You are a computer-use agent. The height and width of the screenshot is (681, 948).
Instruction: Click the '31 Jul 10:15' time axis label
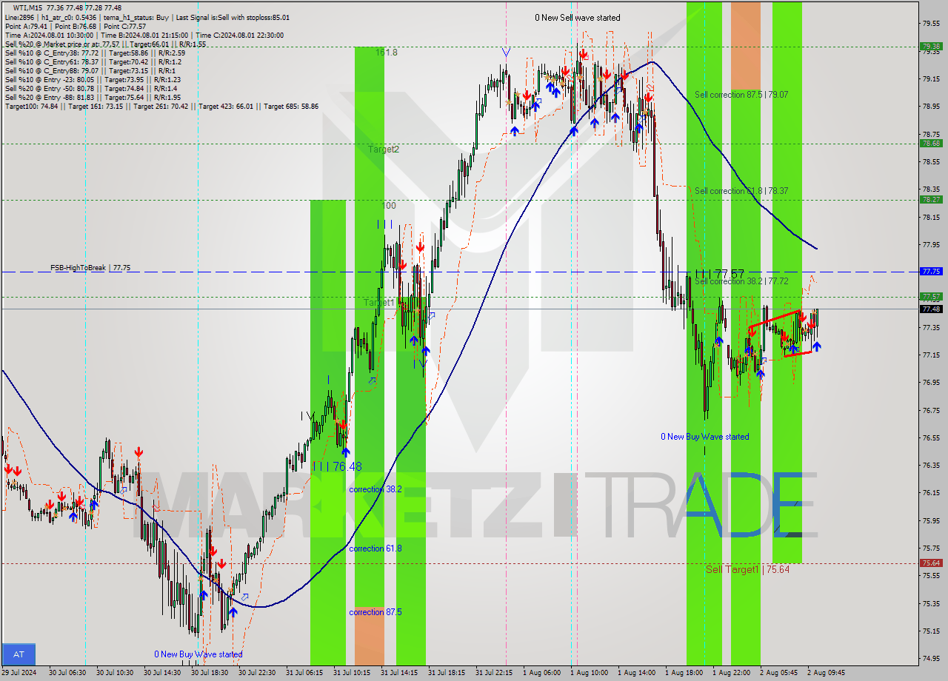pos(351,672)
